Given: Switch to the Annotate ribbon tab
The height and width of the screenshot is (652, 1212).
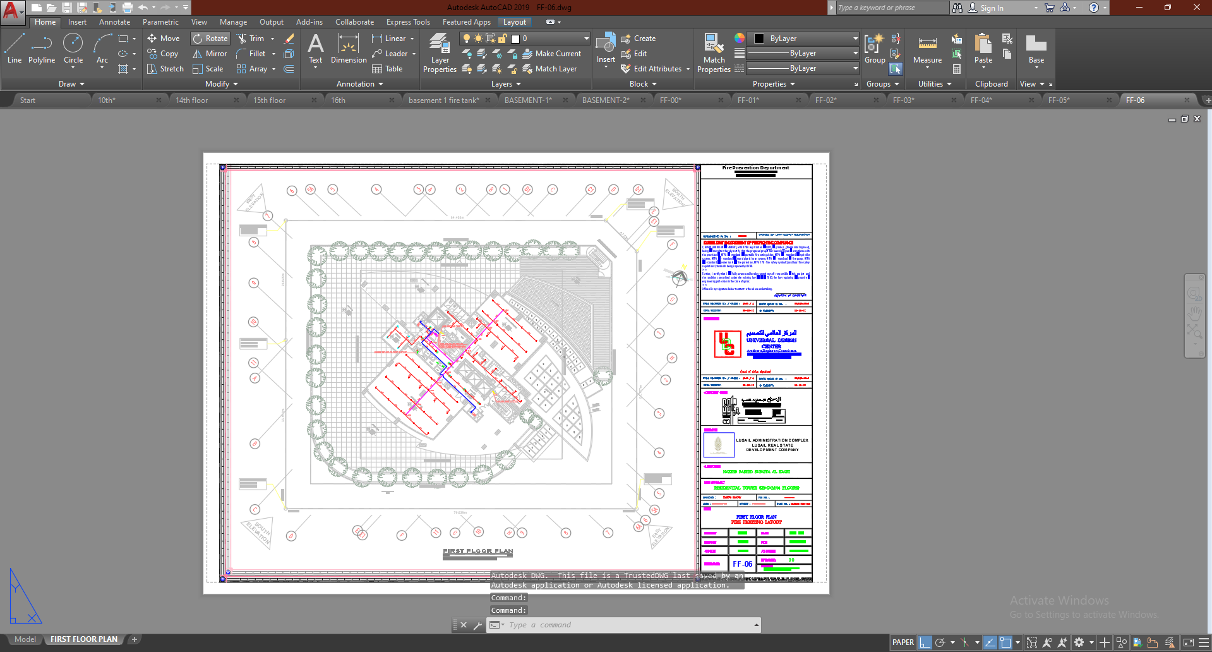Looking at the screenshot, I should coord(114,22).
